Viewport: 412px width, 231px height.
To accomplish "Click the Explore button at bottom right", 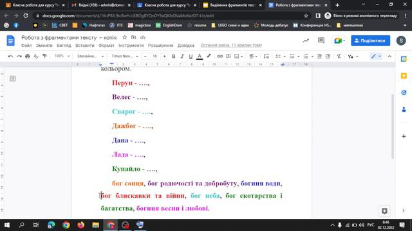I will click(384, 211).
